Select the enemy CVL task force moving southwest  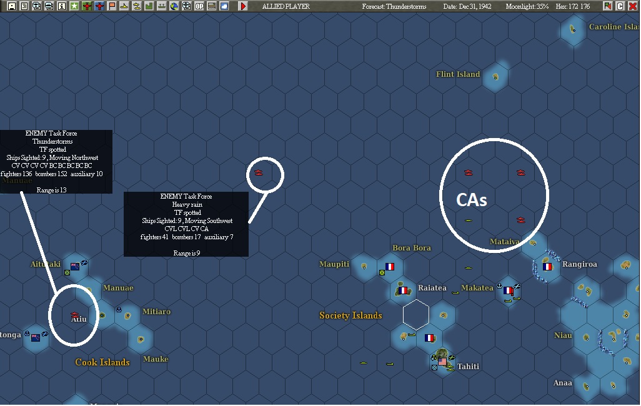259,172
